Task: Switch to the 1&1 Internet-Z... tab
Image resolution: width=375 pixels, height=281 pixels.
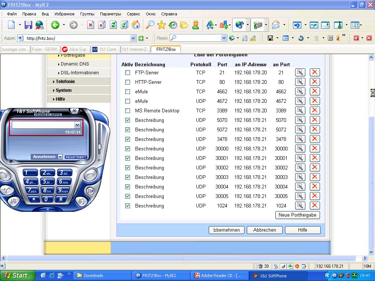Action: pos(136,49)
